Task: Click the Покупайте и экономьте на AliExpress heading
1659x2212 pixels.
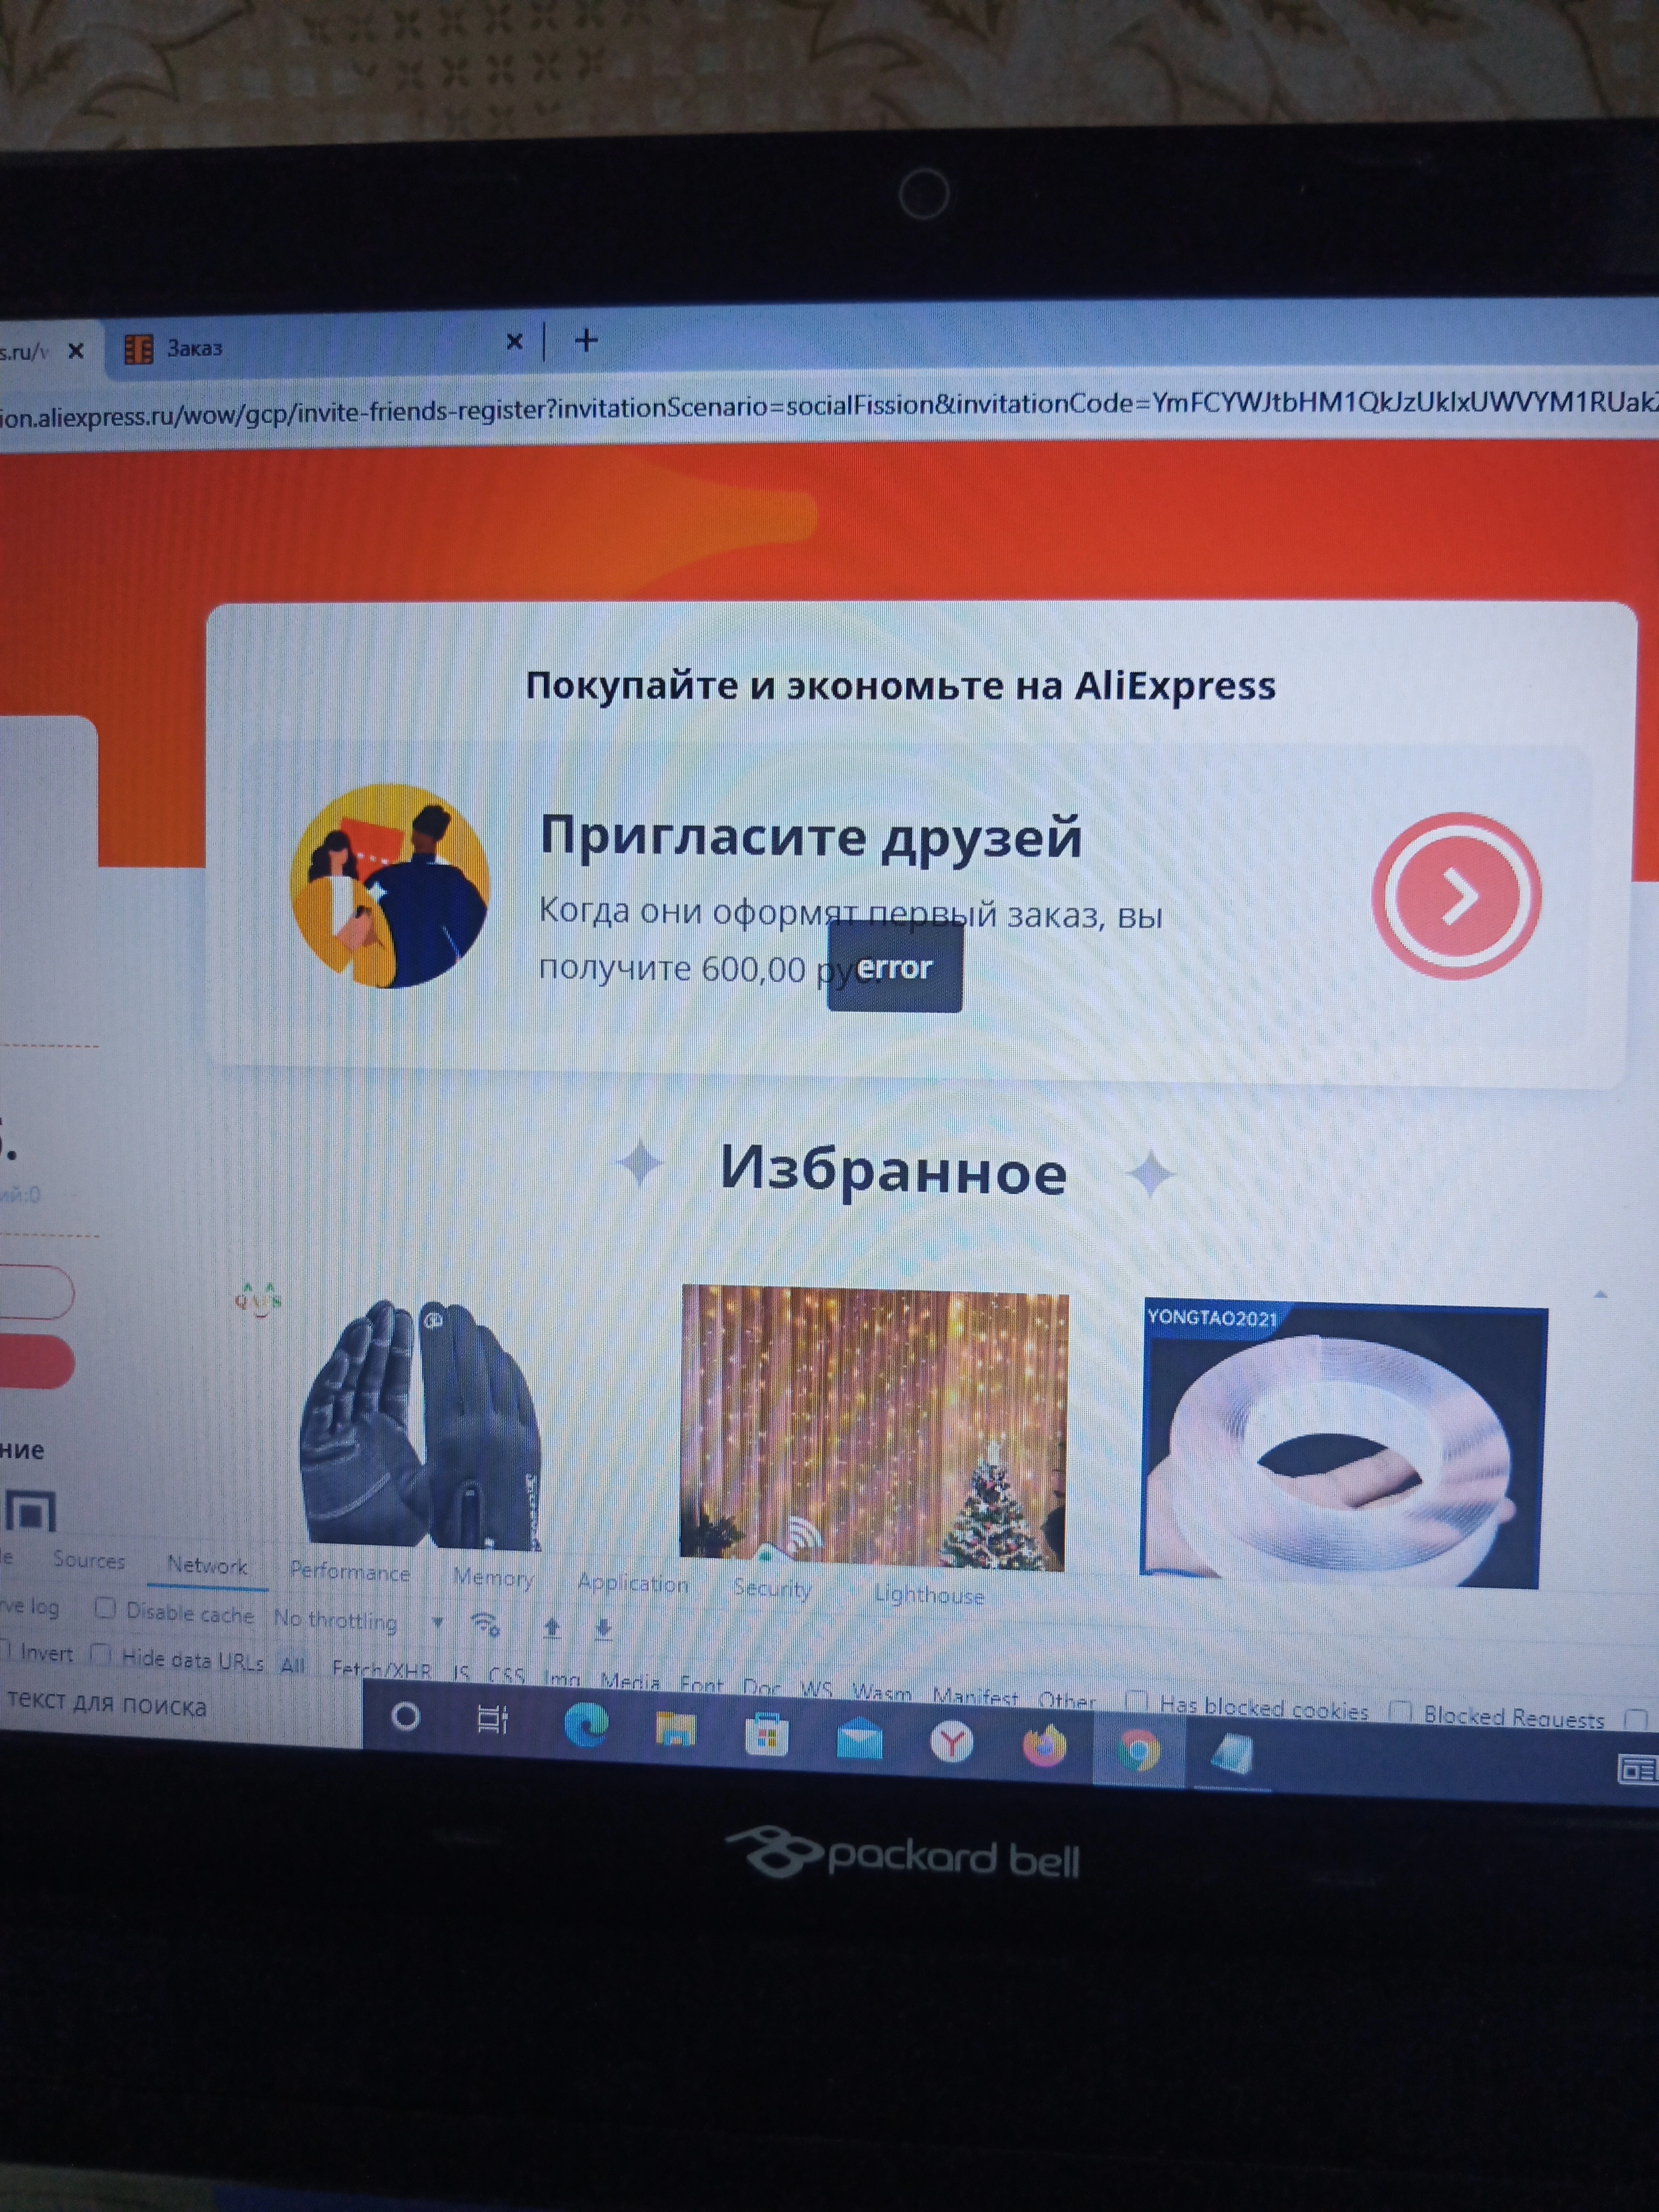Action: (x=901, y=686)
